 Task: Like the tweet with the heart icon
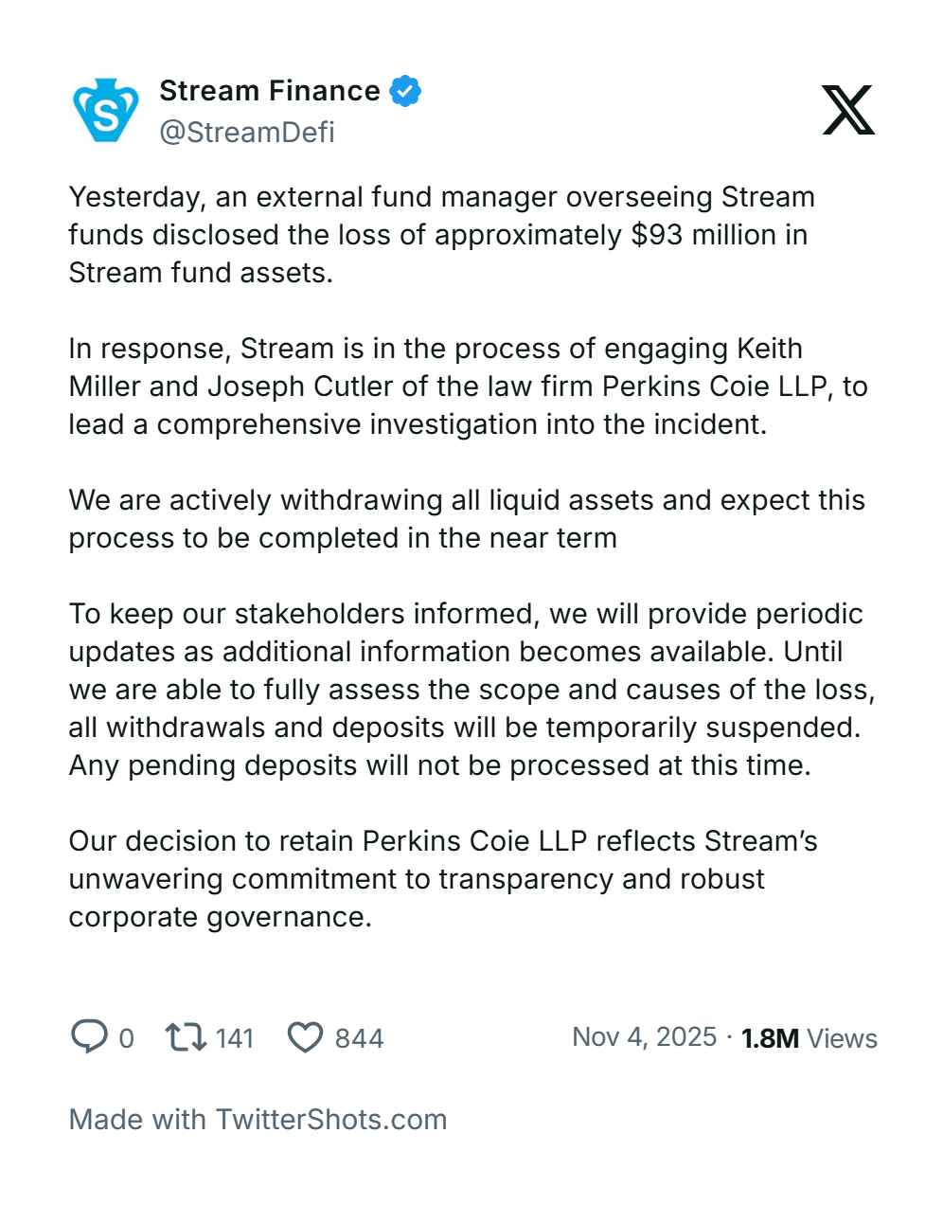click(305, 1037)
